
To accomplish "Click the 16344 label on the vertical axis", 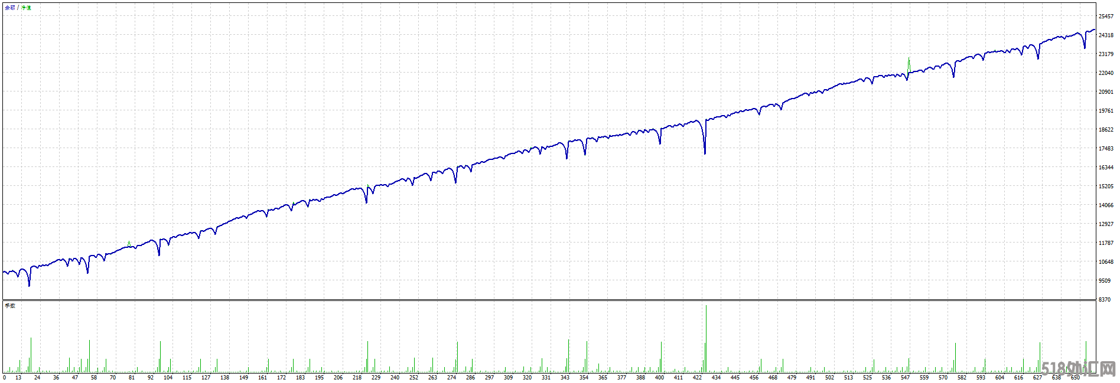I will tap(1106, 168).
